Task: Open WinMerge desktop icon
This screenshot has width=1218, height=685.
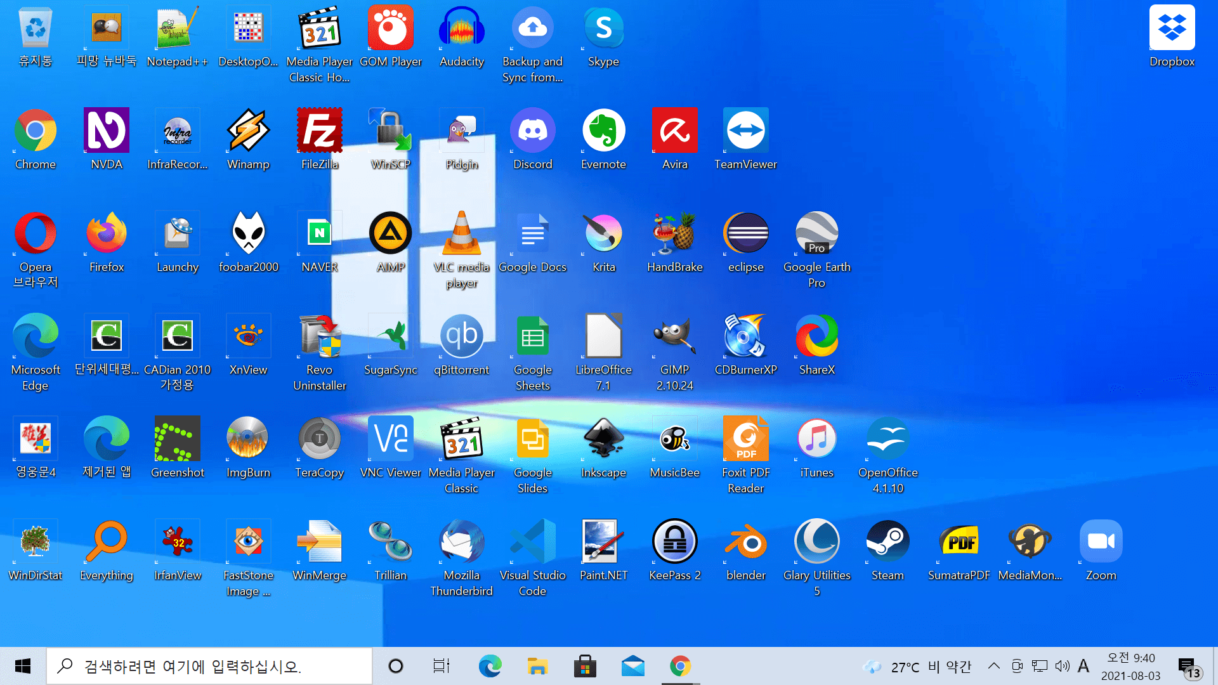Action: pyautogui.click(x=320, y=551)
